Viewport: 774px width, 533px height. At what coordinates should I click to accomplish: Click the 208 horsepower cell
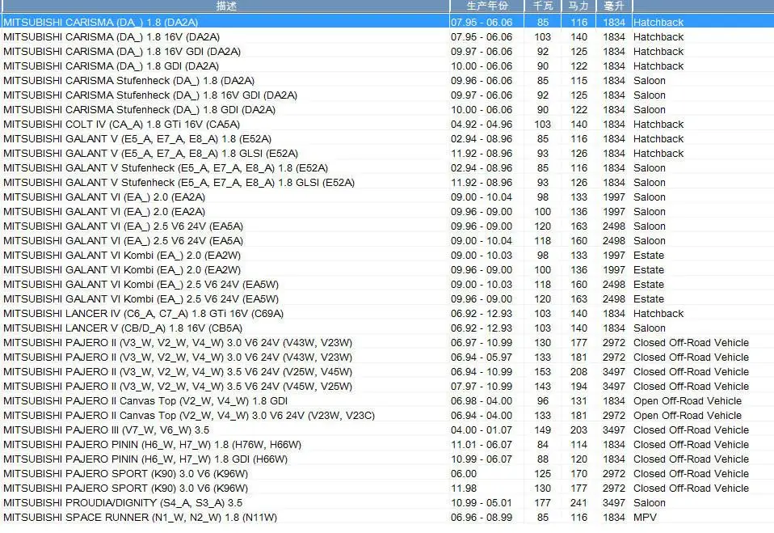578,372
